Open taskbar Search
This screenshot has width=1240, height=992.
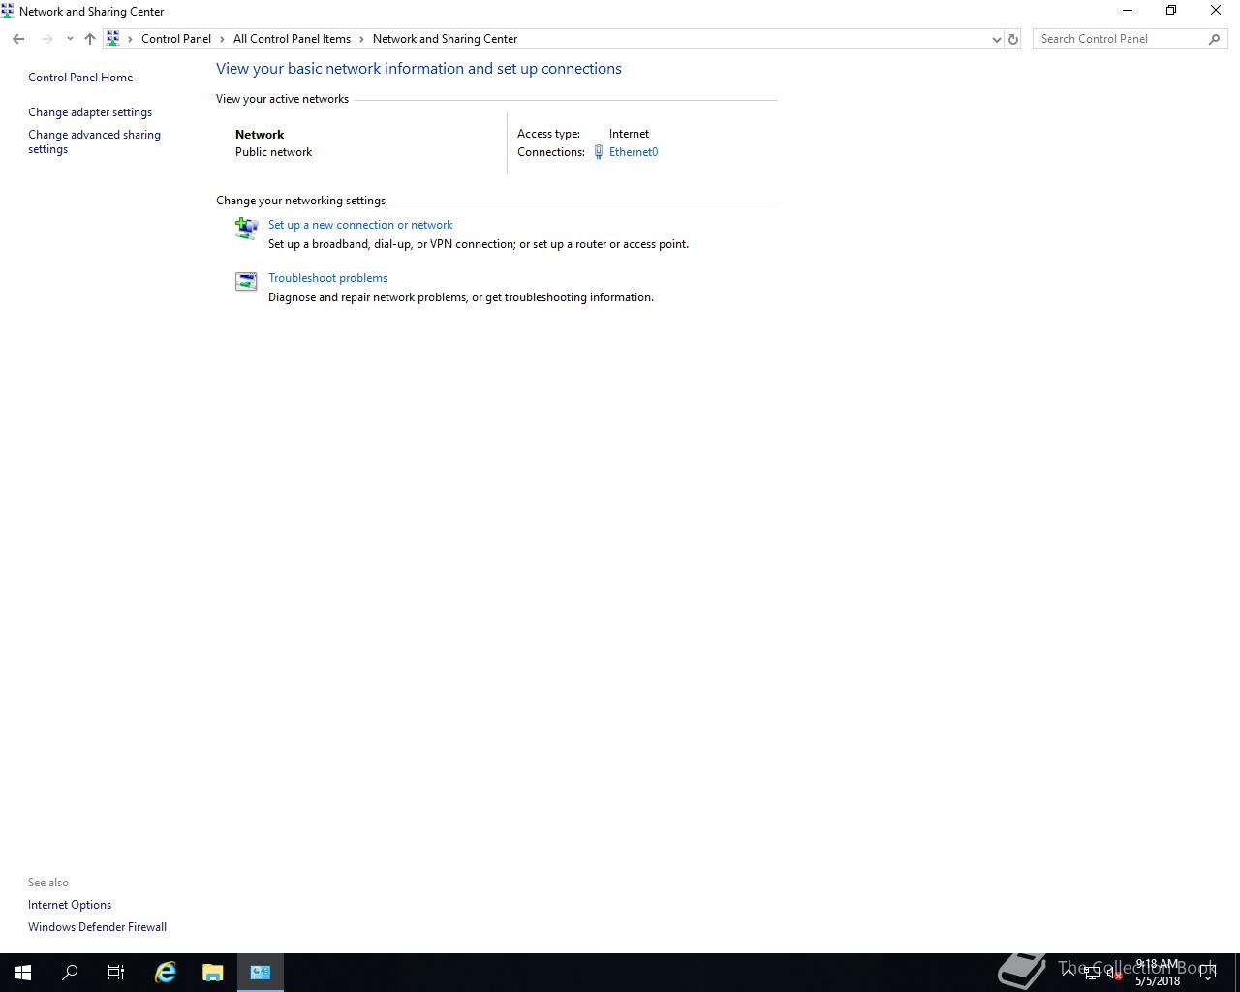pyautogui.click(x=70, y=973)
